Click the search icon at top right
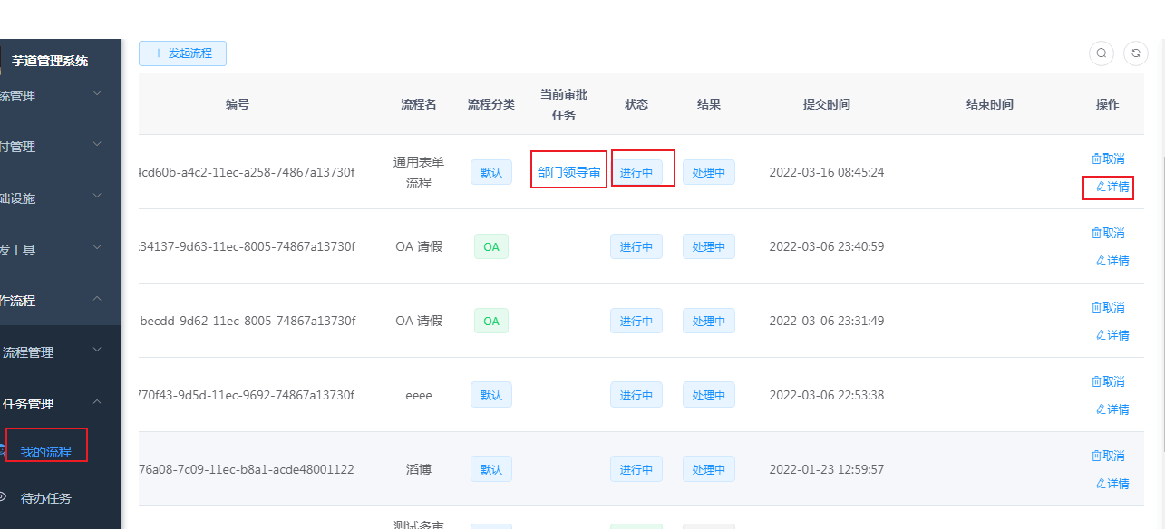 pos(1102,53)
